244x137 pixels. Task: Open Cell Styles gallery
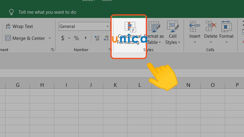pyautogui.click(x=173, y=33)
